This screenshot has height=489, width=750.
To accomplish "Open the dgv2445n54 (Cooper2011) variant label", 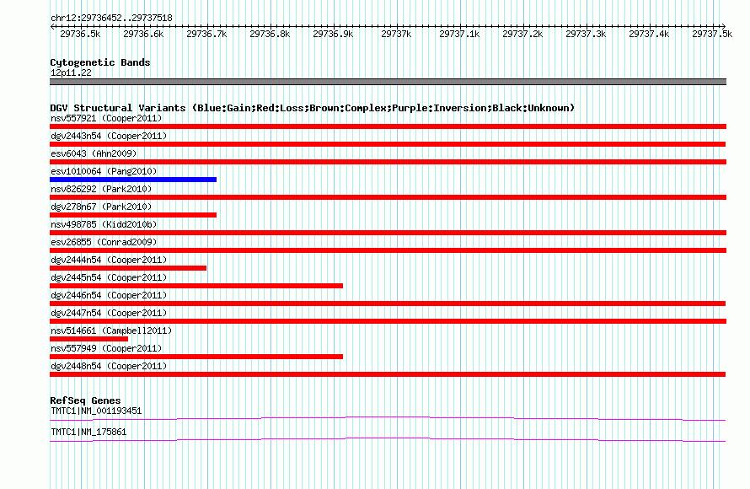I will [x=109, y=277].
